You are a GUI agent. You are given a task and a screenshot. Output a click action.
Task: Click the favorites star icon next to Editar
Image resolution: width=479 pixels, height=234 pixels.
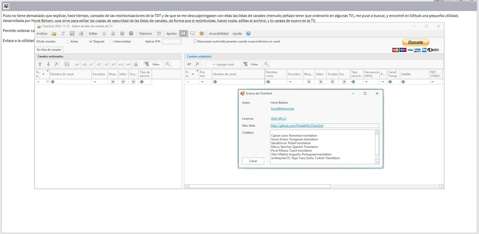tap(104, 34)
